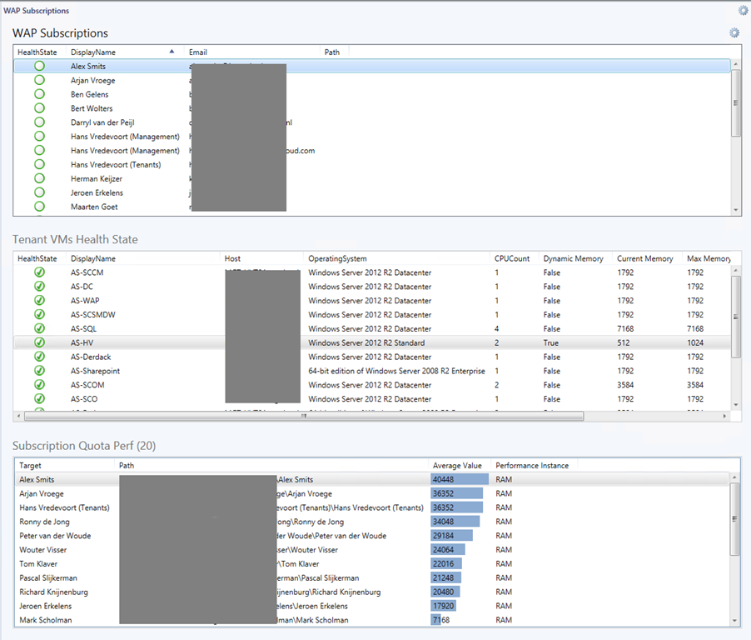Sort tenant VMs by Dynamic Memory column
Screen dimensions: 751x640
(574, 258)
